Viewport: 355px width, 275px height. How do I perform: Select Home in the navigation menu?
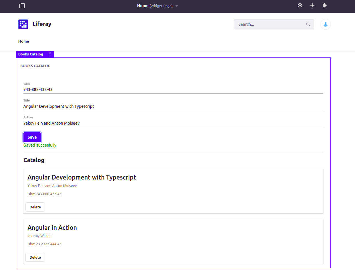coord(23,41)
